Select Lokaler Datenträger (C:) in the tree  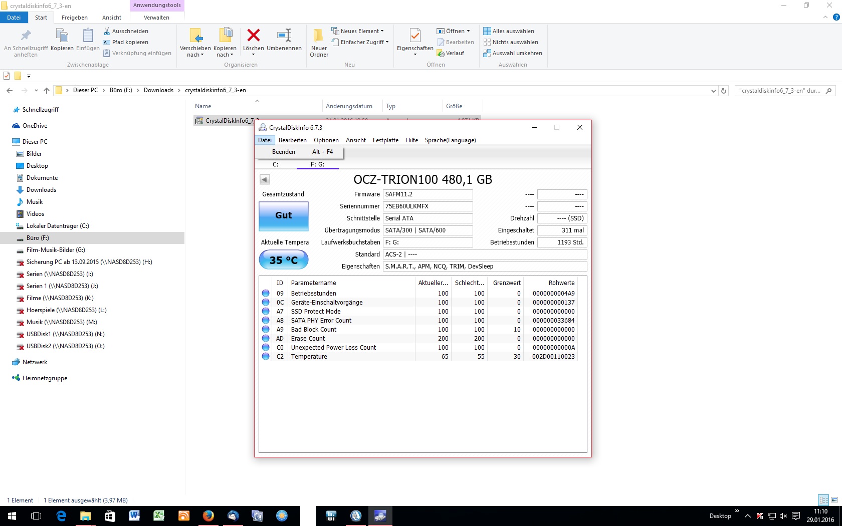pos(58,226)
